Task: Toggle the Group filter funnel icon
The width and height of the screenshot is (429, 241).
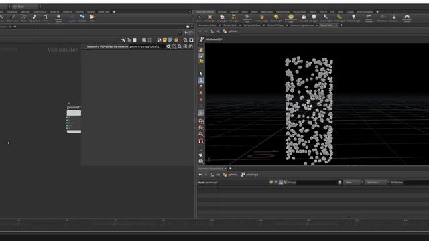Action: click(340, 182)
